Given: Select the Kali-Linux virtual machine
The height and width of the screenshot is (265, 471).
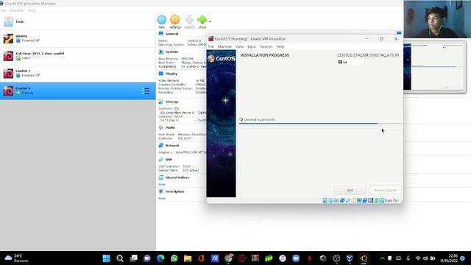Looking at the screenshot, I should [78, 56].
